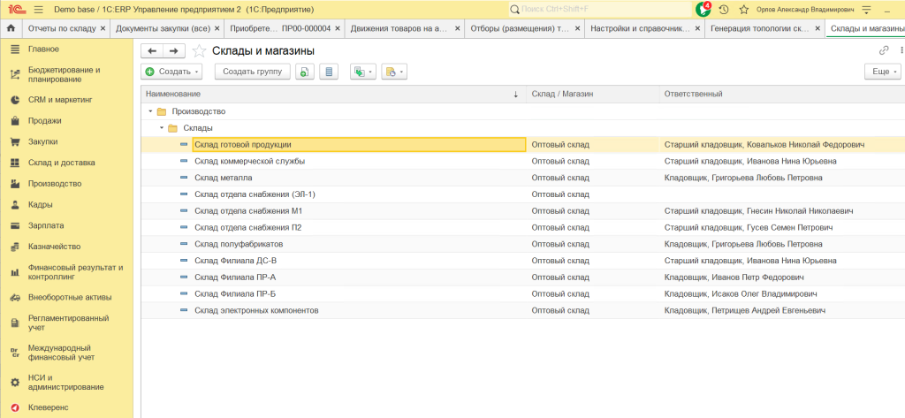Focus the Поиск Ctrl+Shift+F search field

[600, 10]
